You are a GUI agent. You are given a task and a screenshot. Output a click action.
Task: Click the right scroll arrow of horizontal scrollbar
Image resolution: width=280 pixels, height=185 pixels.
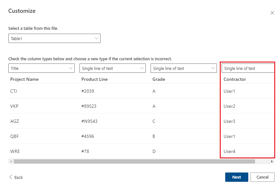pos(272,162)
